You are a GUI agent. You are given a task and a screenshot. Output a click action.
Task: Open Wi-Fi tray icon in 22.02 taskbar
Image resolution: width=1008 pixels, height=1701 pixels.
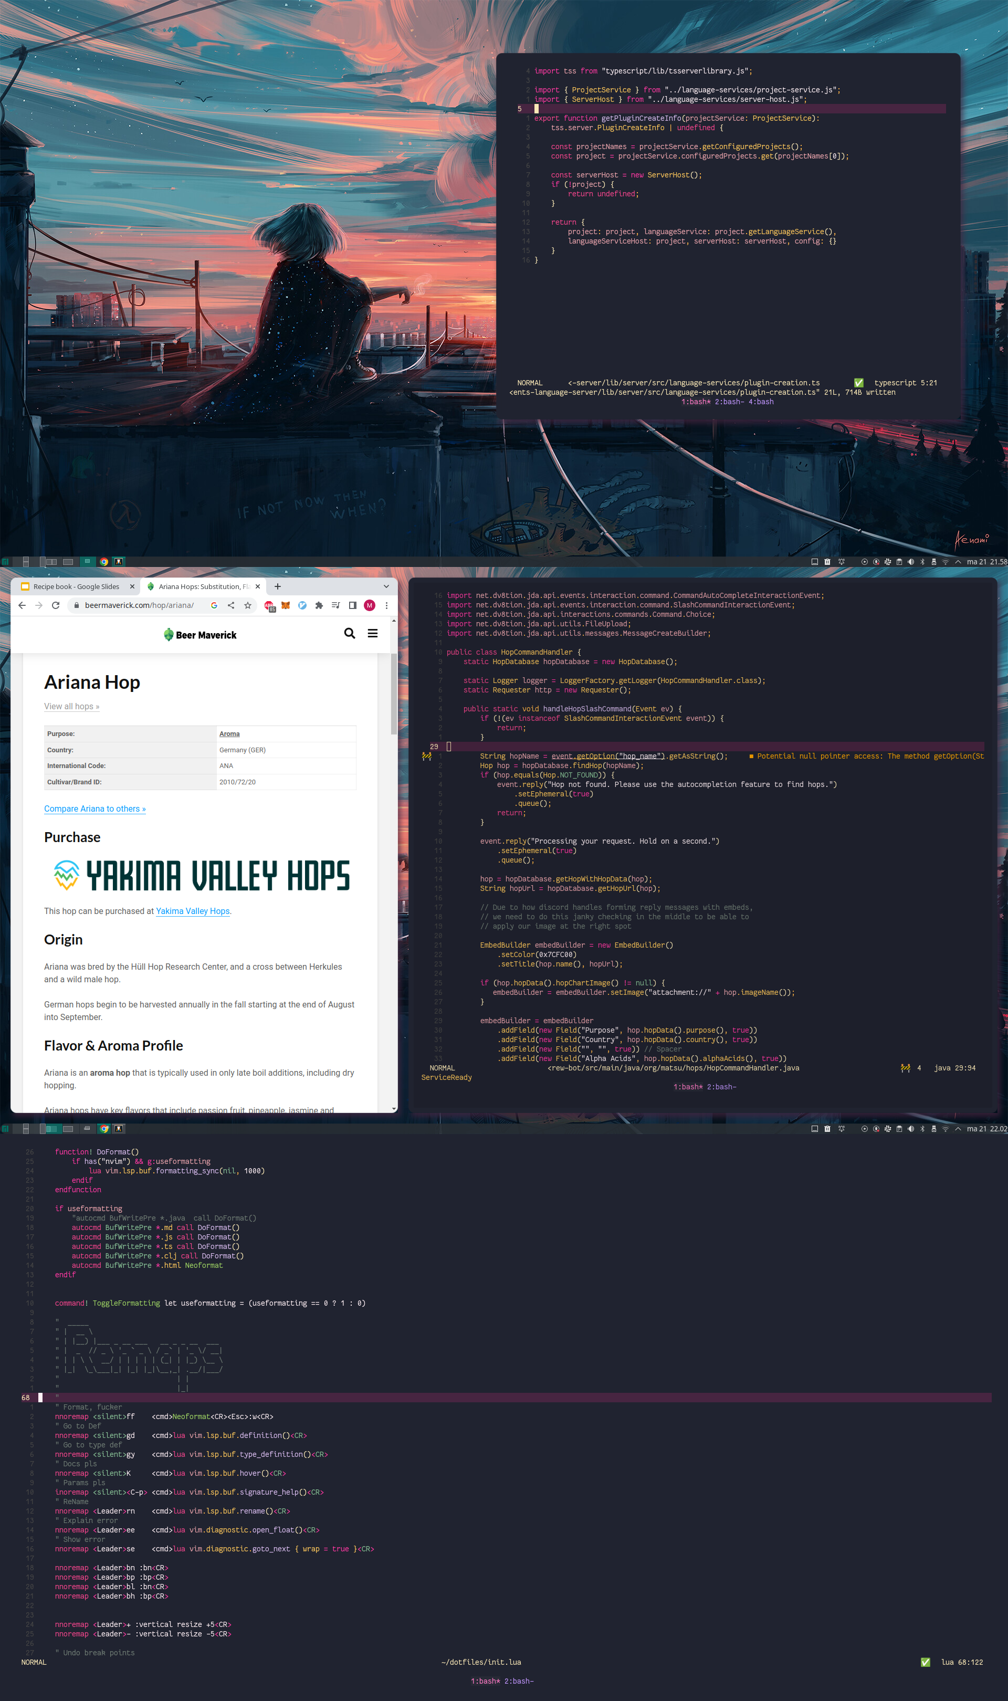tap(945, 1129)
